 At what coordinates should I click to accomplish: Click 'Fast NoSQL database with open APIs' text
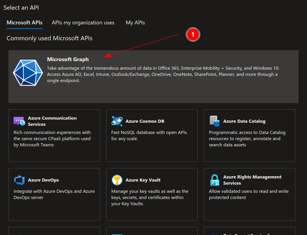click(149, 136)
